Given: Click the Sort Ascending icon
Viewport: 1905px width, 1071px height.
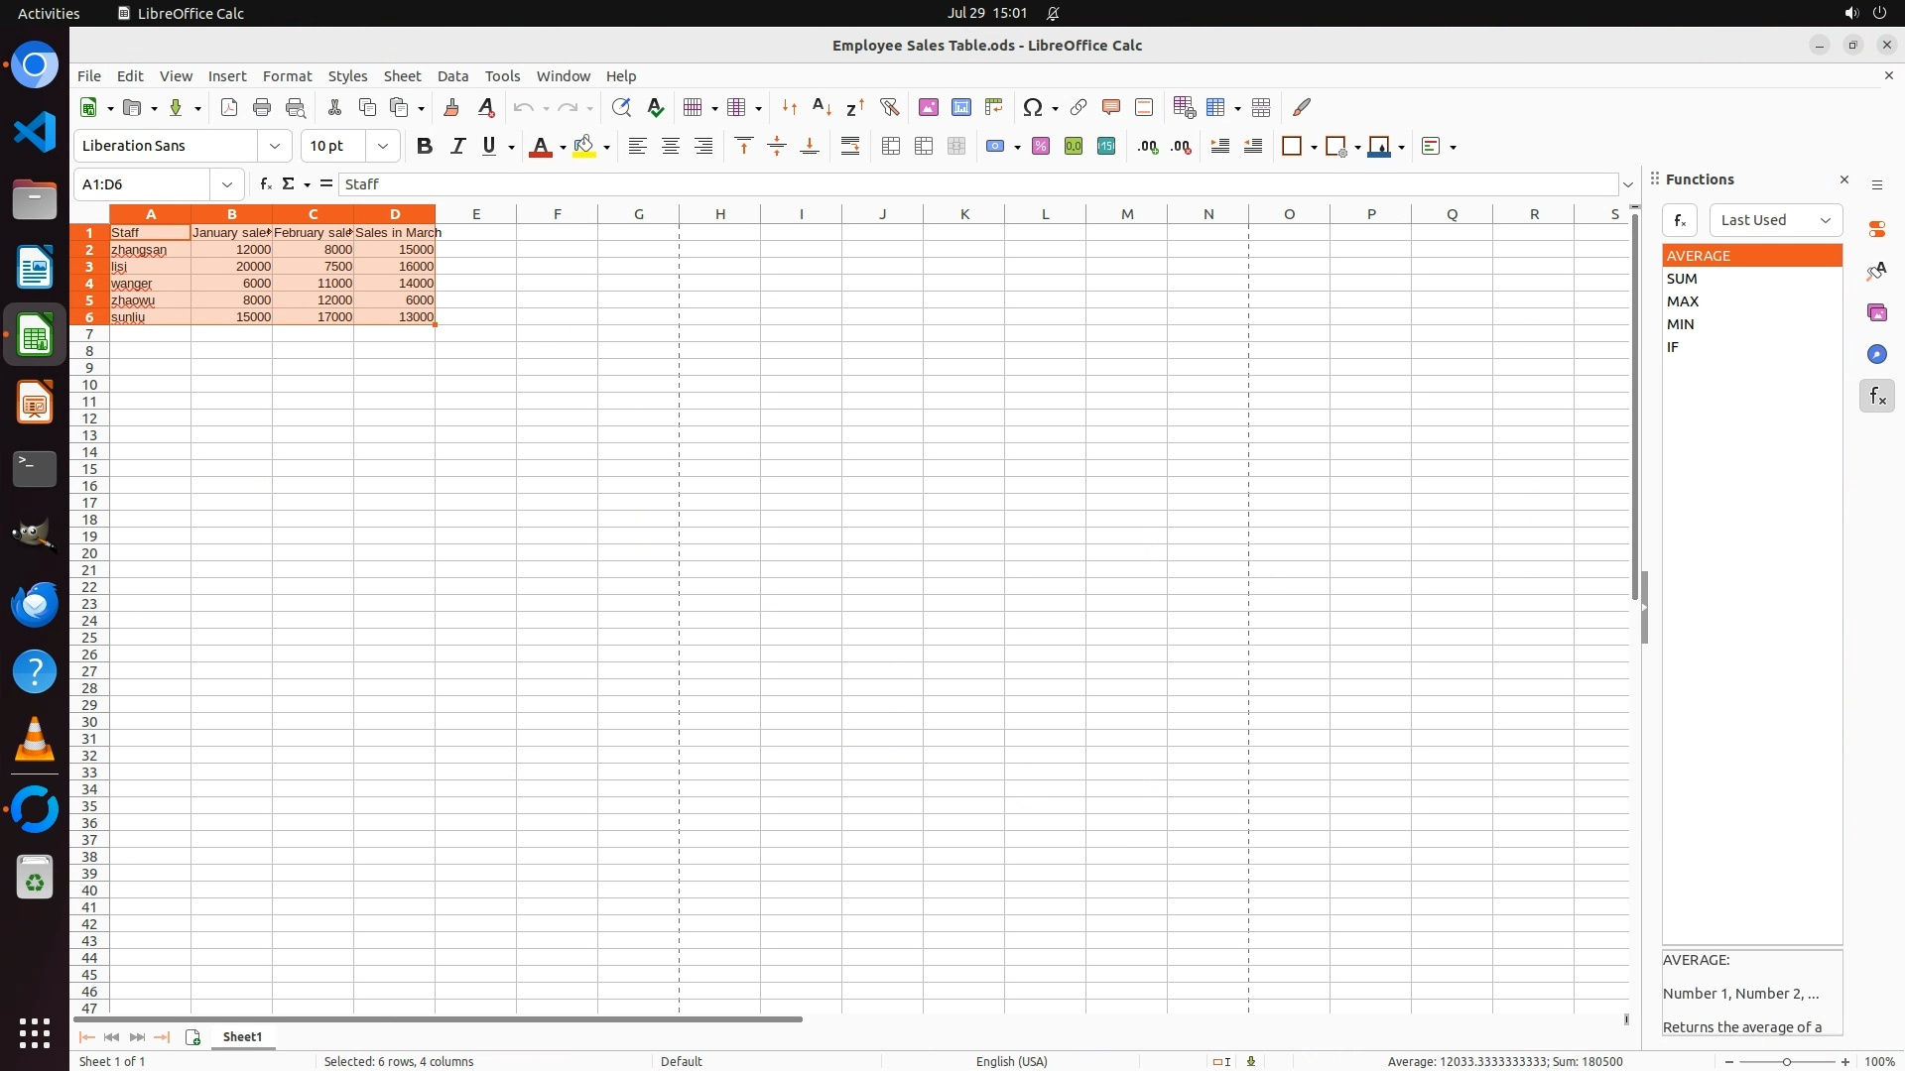Looking at the screenshot, I should (x=822, y=107).
